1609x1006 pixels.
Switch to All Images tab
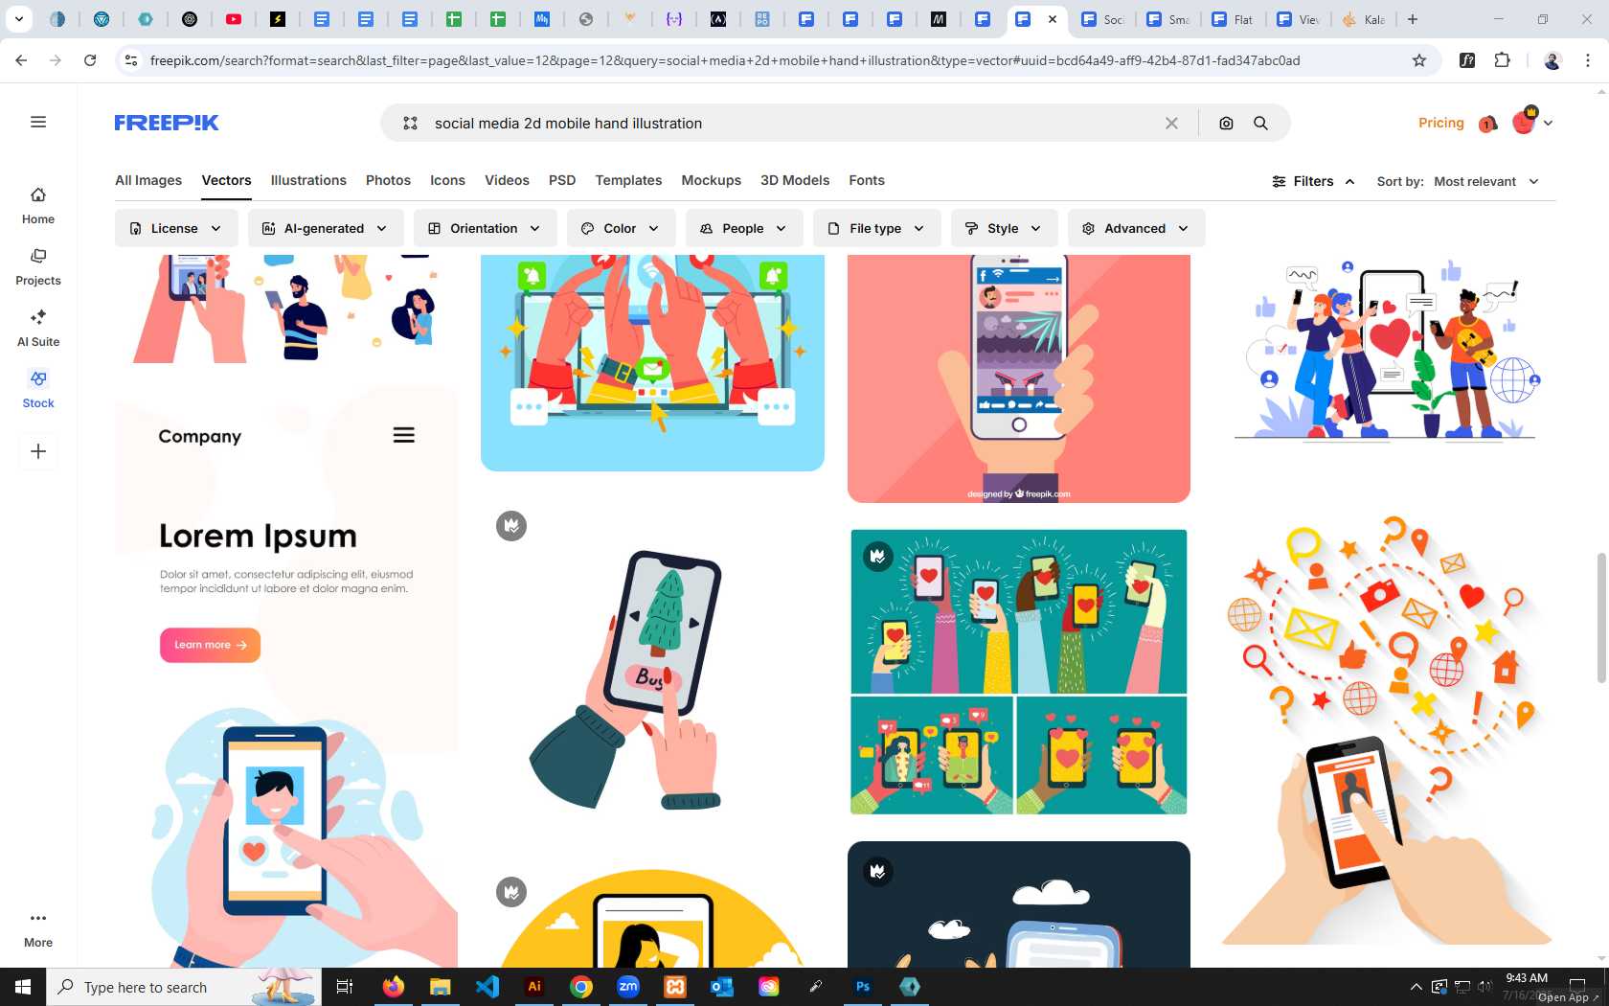tap(148, 180)
